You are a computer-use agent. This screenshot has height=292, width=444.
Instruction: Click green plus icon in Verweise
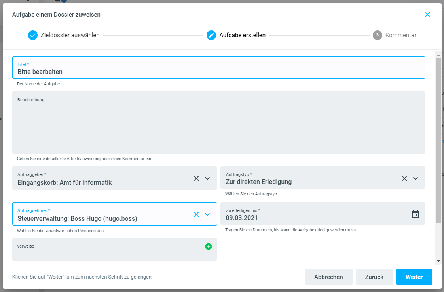click(209, 246)
